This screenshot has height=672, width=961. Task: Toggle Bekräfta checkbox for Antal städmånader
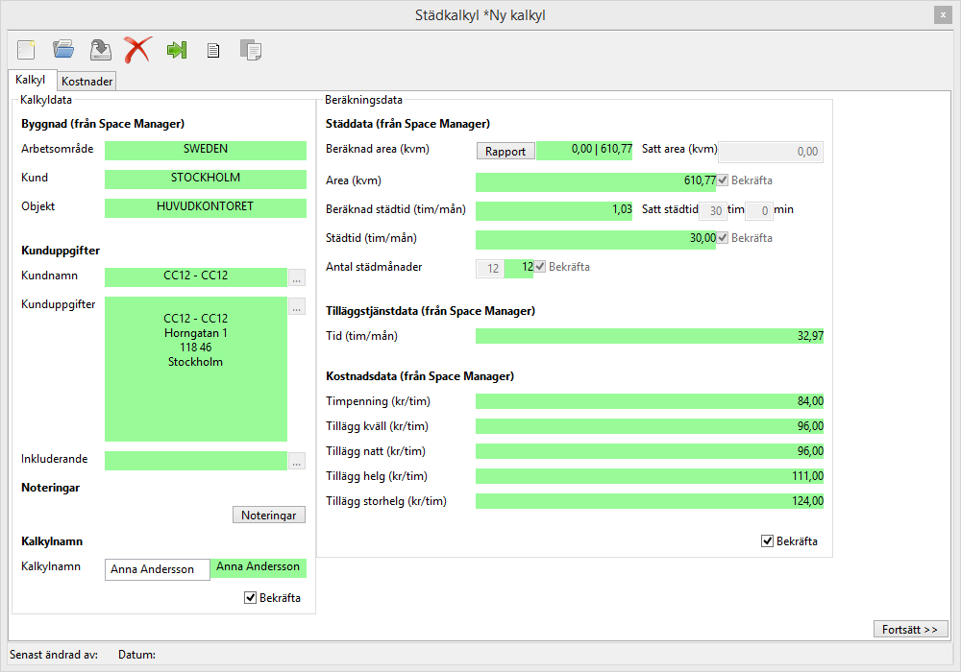coord(540,267)
